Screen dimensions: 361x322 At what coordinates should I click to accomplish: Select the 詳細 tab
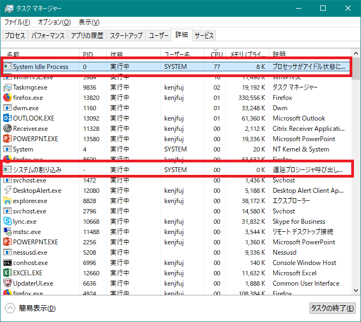point(182,35)
